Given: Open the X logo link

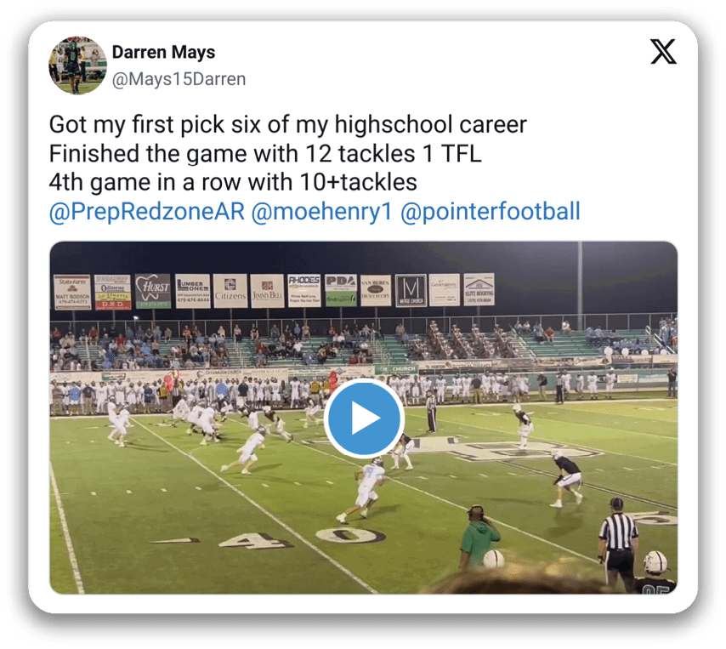Looking at the screenshot, I should pyautogui.click(x=663, y=53).
